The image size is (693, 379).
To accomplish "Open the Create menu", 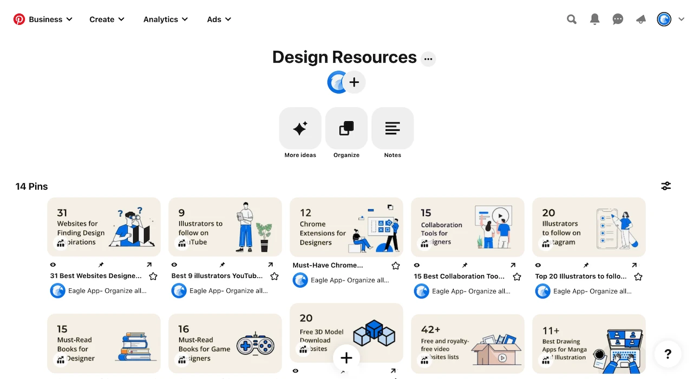I will tap(106, 19).
